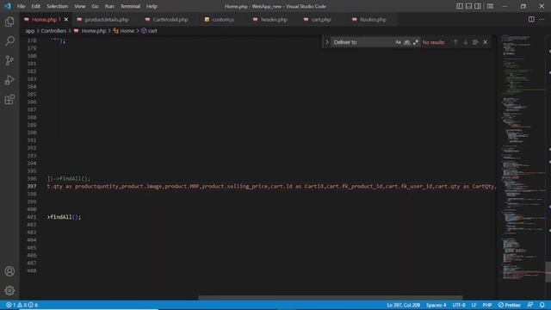
Task: Open feedback icon in status bar
Action: 530,305
